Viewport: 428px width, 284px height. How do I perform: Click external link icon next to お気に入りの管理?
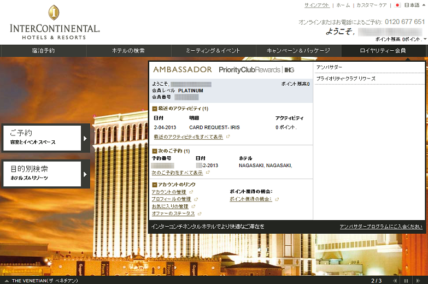(x=194, y=206)
